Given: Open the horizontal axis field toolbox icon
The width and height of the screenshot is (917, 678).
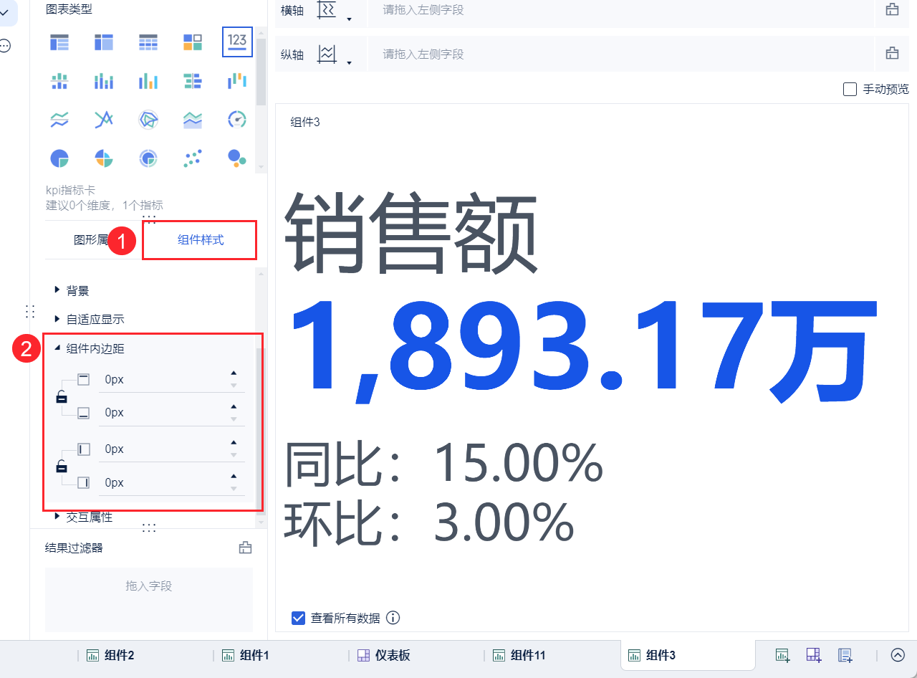Looking at the screenshot, I should coord(893,10).
